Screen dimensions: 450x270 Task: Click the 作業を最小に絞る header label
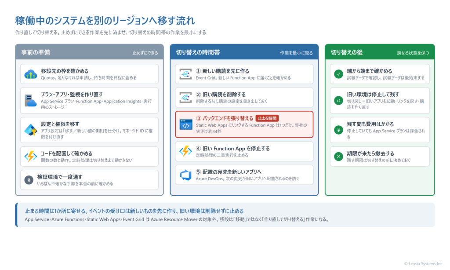point(297,53)
